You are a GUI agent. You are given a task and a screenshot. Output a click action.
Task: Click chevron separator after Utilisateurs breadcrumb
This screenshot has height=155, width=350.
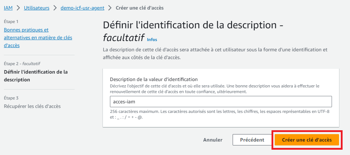pyautogui.click(x=55, y=8)
